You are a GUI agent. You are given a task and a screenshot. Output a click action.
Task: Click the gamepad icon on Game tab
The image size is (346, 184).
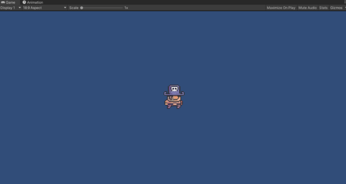3,2
